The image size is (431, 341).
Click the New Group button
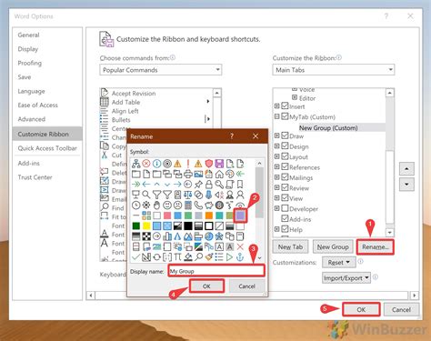coord(333,246)
